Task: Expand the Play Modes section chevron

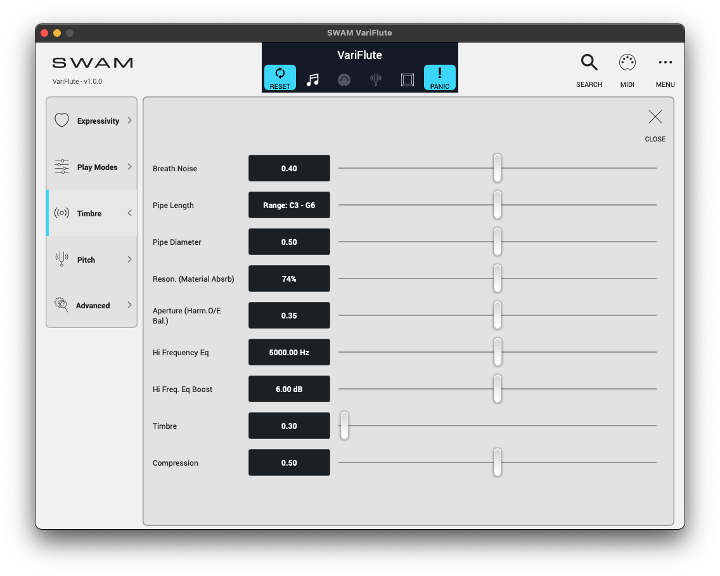Action: pyautogui.click(x=129, y=166)
